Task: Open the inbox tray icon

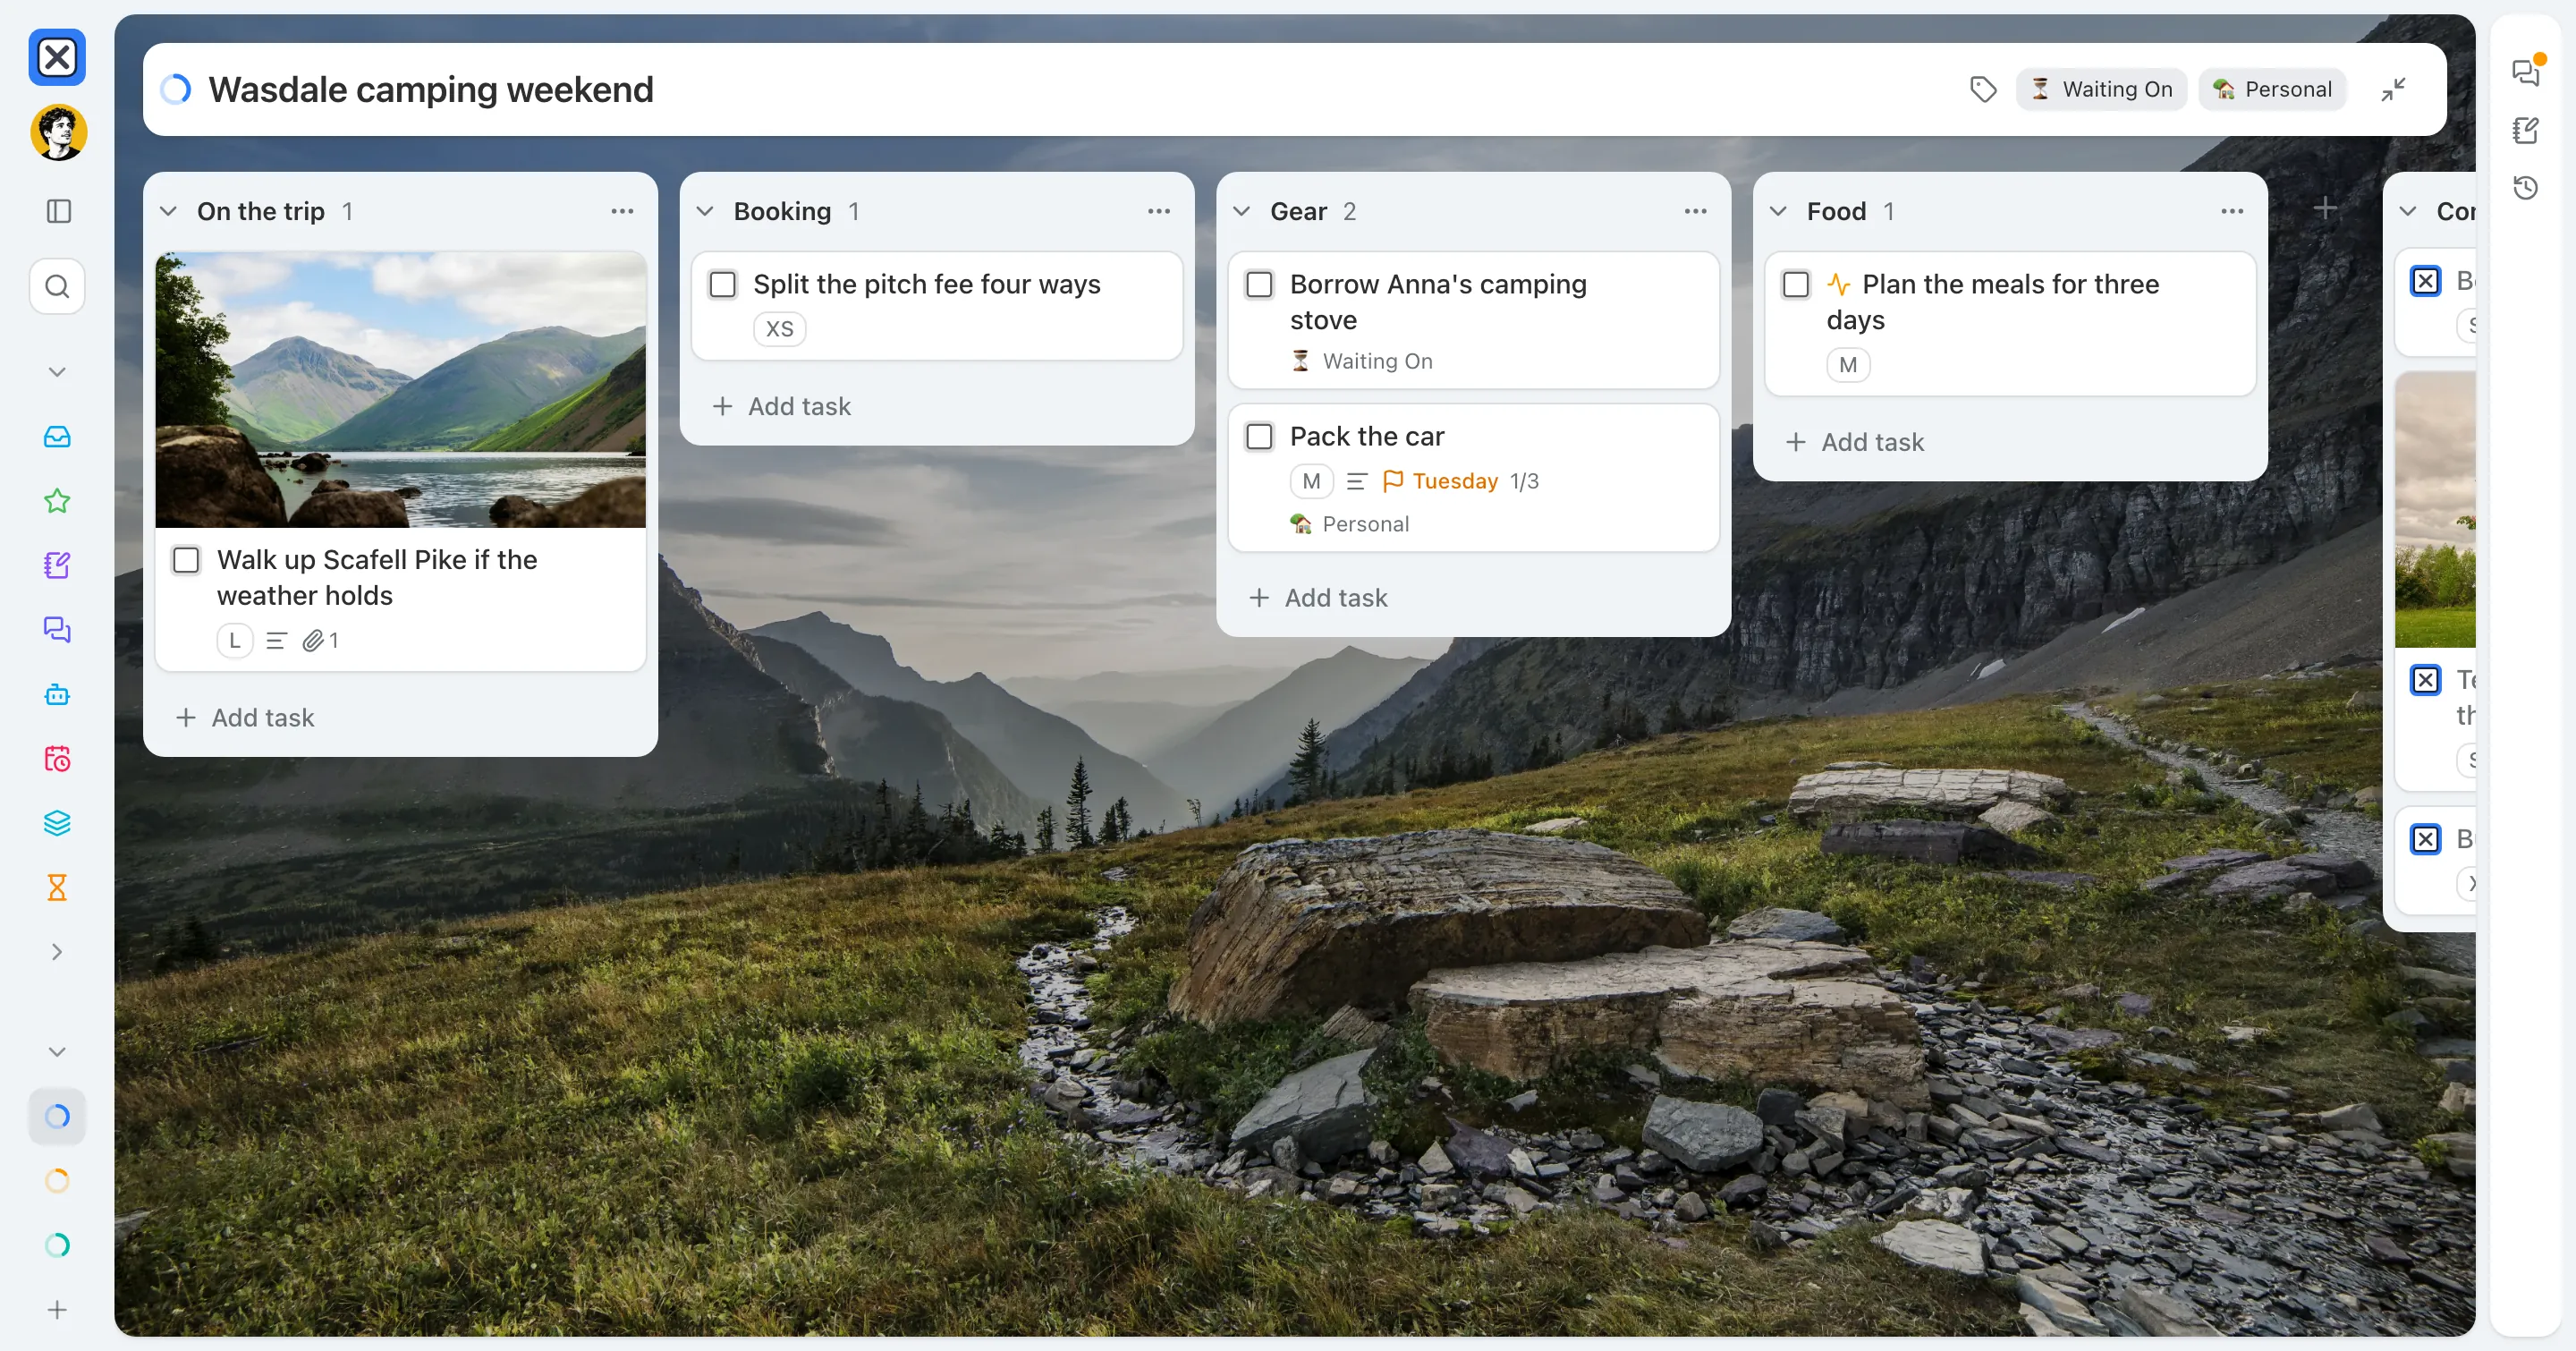Action: coord(57,437)
